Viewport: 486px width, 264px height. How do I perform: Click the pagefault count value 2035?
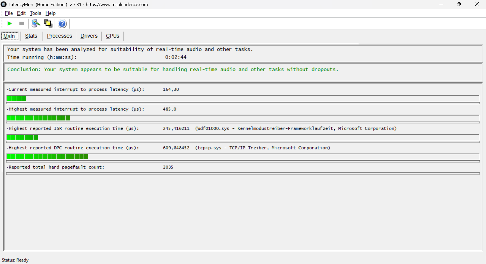[168, 167]
